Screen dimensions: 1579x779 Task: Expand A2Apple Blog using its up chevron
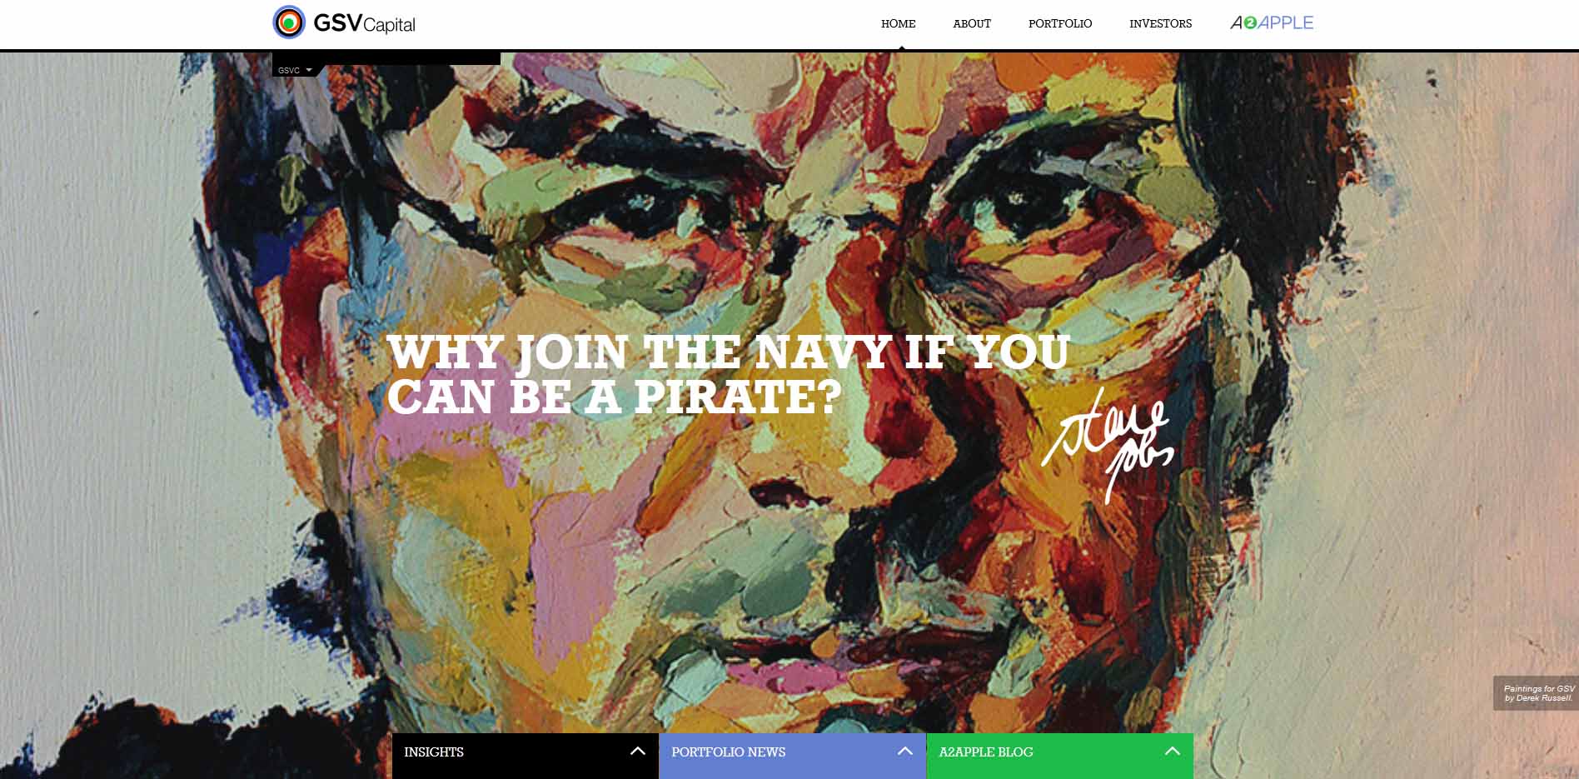(x=1173, y=751)
